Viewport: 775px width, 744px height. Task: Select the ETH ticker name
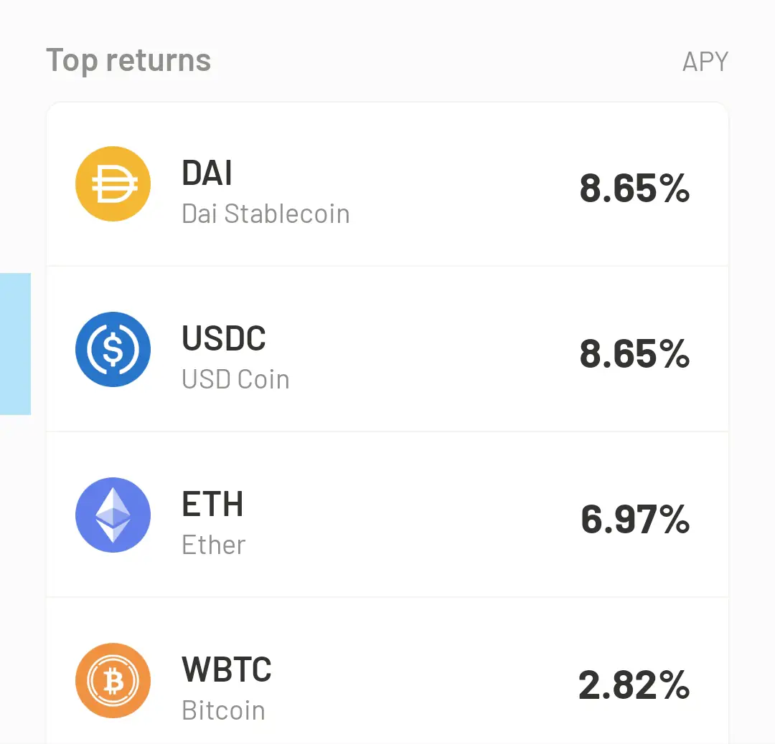(x=212, y=504)
